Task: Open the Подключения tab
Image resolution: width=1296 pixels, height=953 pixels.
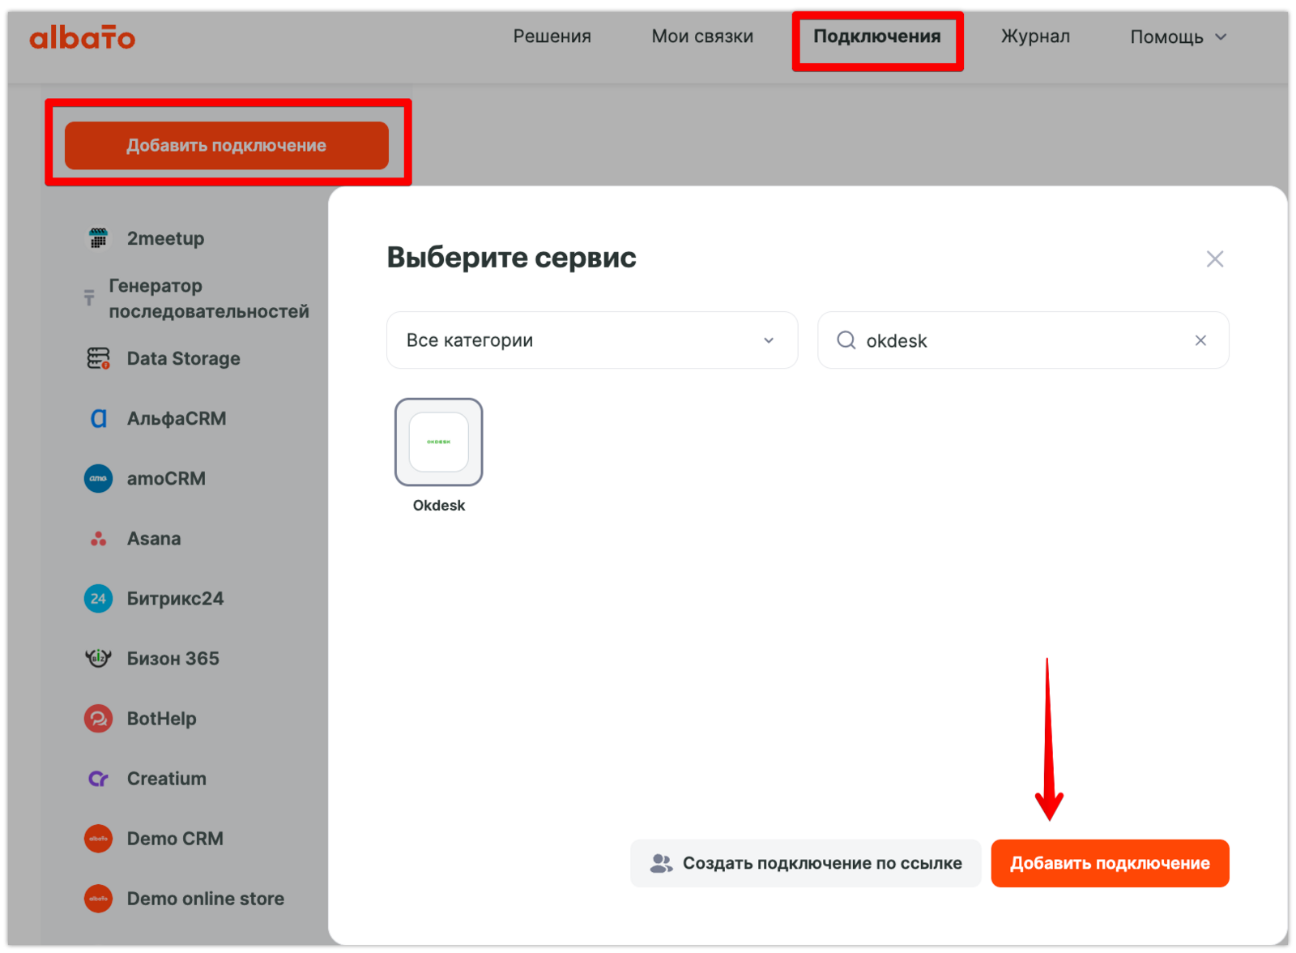Action: click(876, 37)
